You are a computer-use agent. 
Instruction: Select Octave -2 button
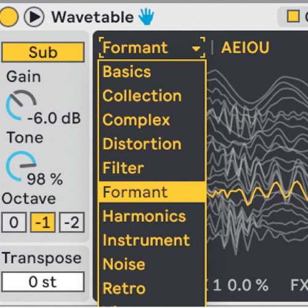[x=71, y=222]
